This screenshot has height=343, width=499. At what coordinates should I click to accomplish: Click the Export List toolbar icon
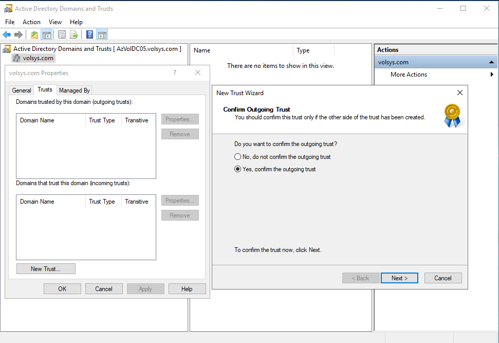pyautogui.click(x=74, y=35)
